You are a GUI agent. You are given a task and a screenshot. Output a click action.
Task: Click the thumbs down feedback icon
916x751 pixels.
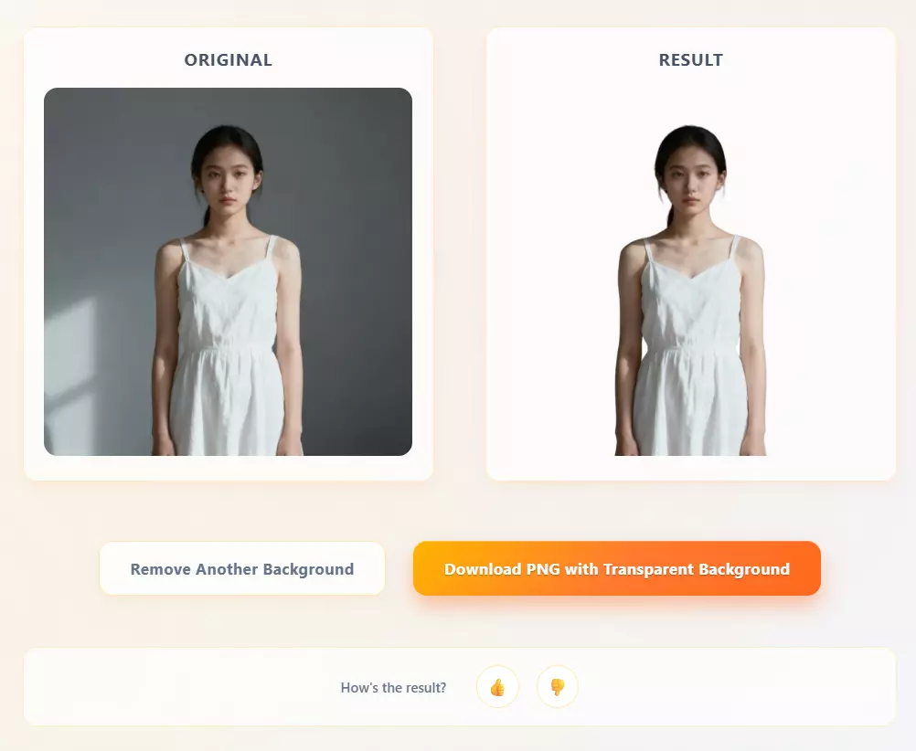(558, 687)
